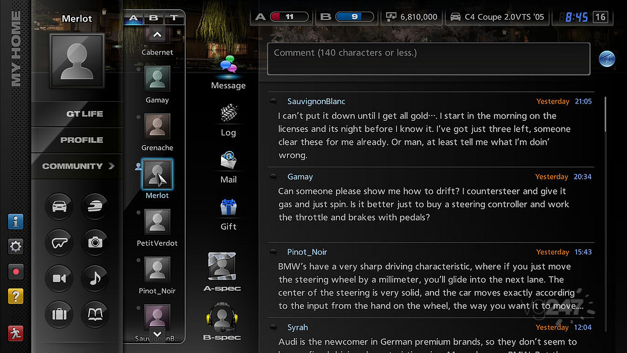Open the video camera replay icon

59,278
